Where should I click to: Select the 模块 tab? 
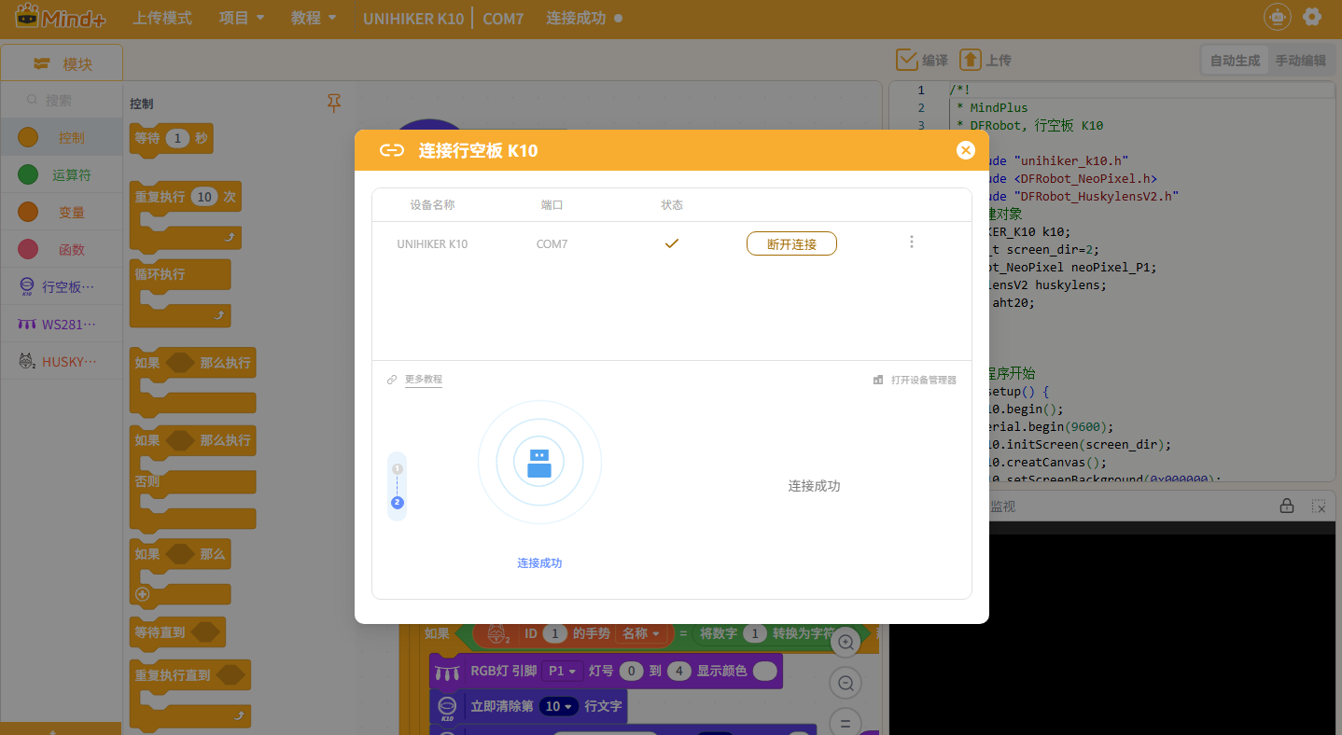coord(63,63)
